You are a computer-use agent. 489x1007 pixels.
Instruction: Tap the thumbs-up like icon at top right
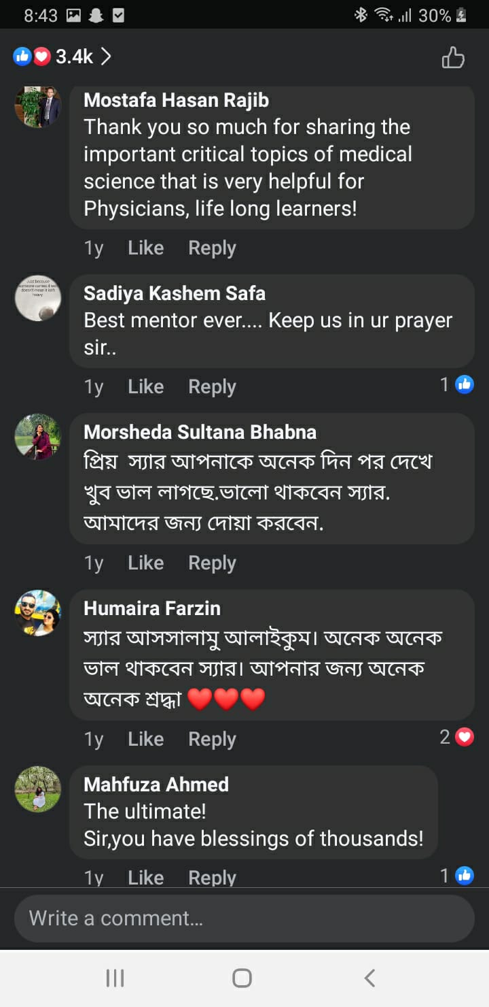click(x=453, y=58)
